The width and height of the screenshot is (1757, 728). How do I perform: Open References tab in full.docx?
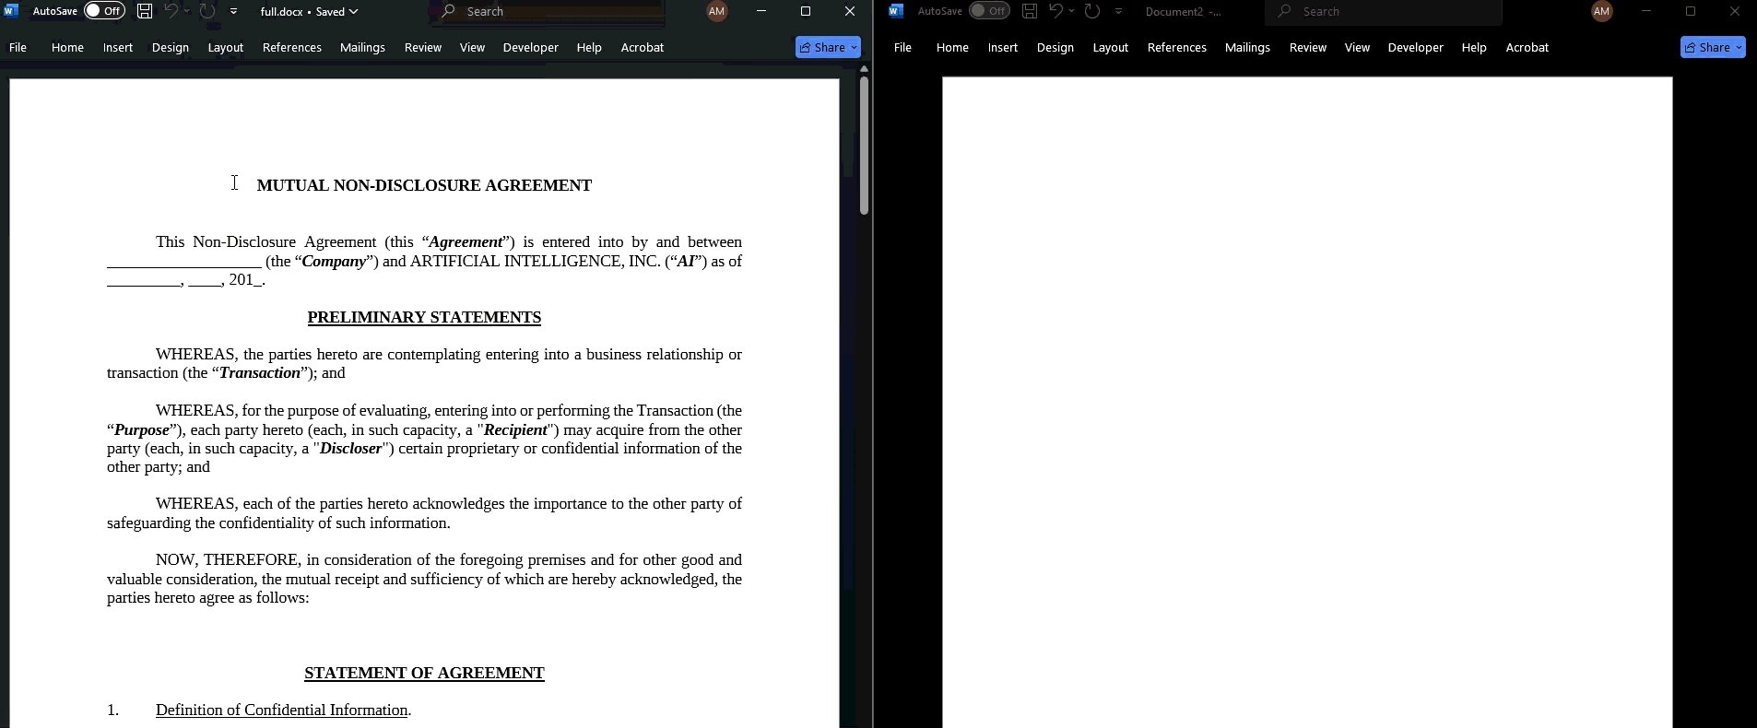tap(292, 47)
